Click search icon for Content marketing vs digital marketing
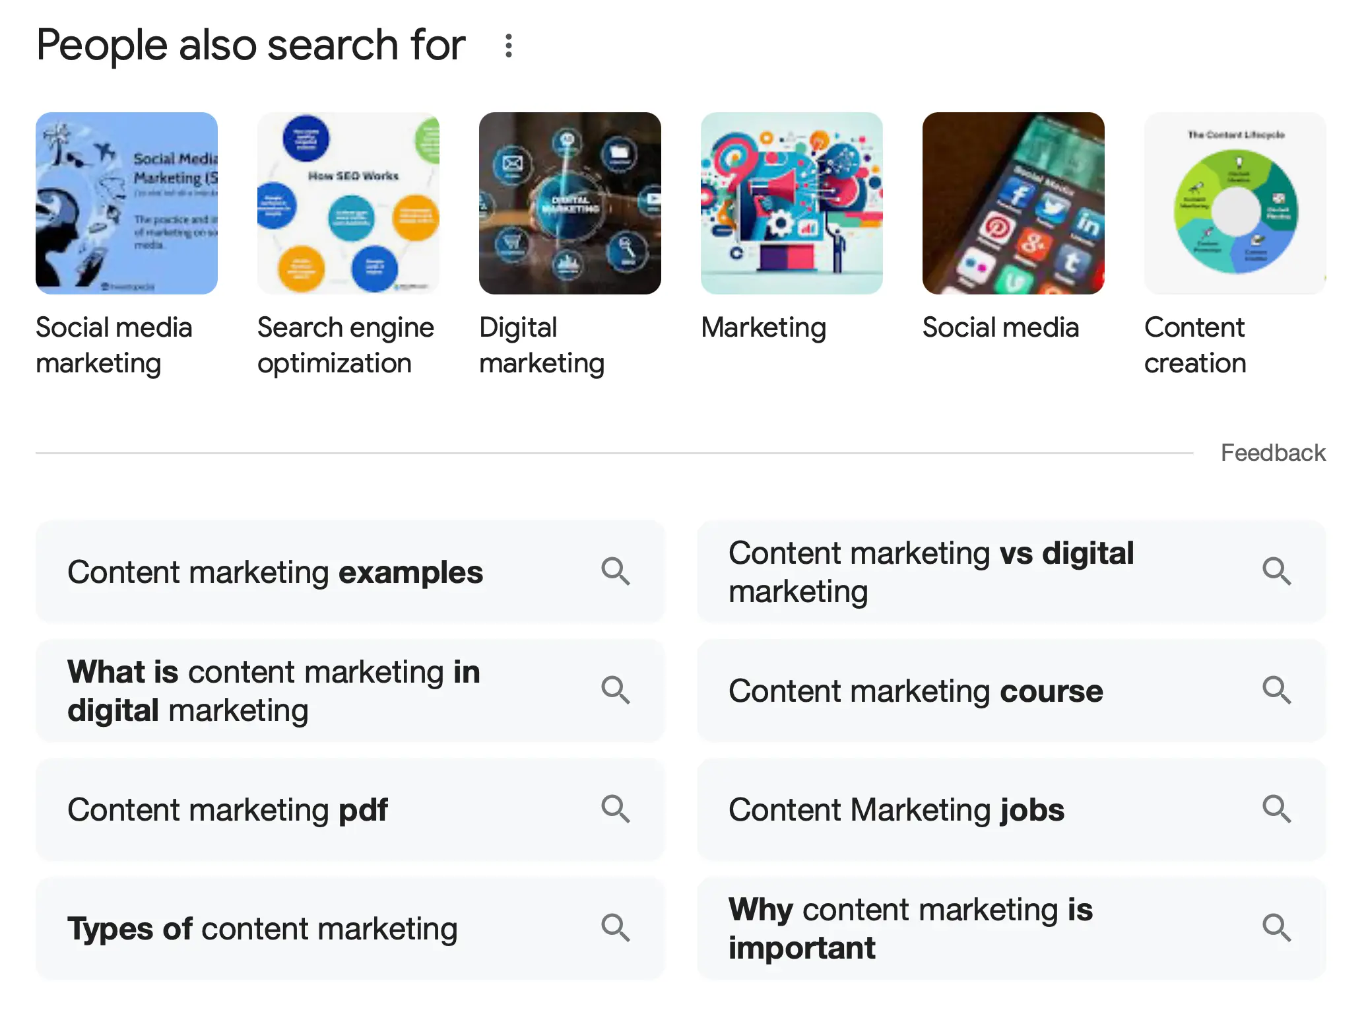The width and height of the screenshot is (1366, 1022). tap(1277, 572)
